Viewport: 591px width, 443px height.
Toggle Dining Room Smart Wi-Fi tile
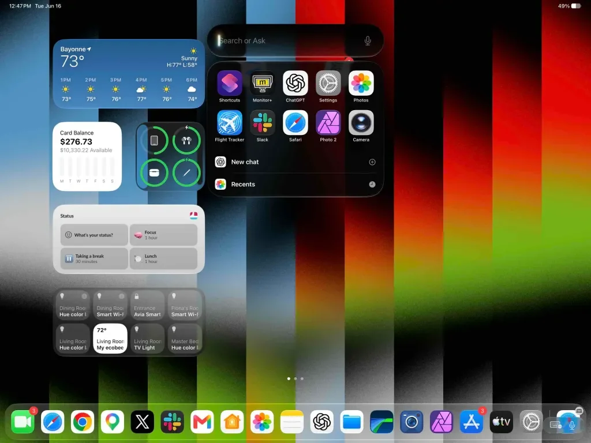(x=110, y=305)
